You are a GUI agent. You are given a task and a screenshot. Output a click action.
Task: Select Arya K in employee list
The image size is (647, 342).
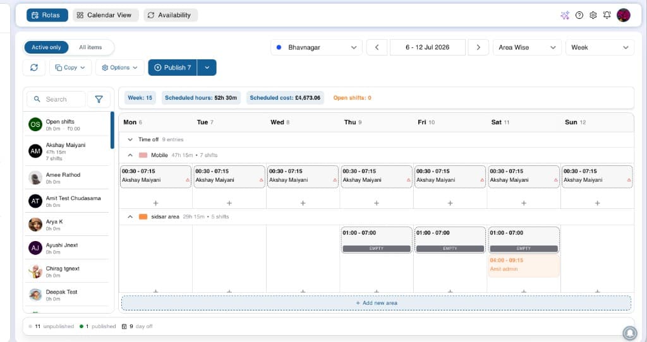[x=67, y=225]
